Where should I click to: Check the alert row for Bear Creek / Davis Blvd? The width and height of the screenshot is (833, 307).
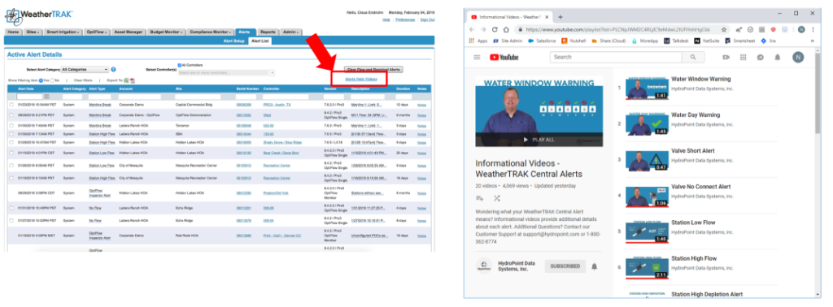[x=11, y=153]
